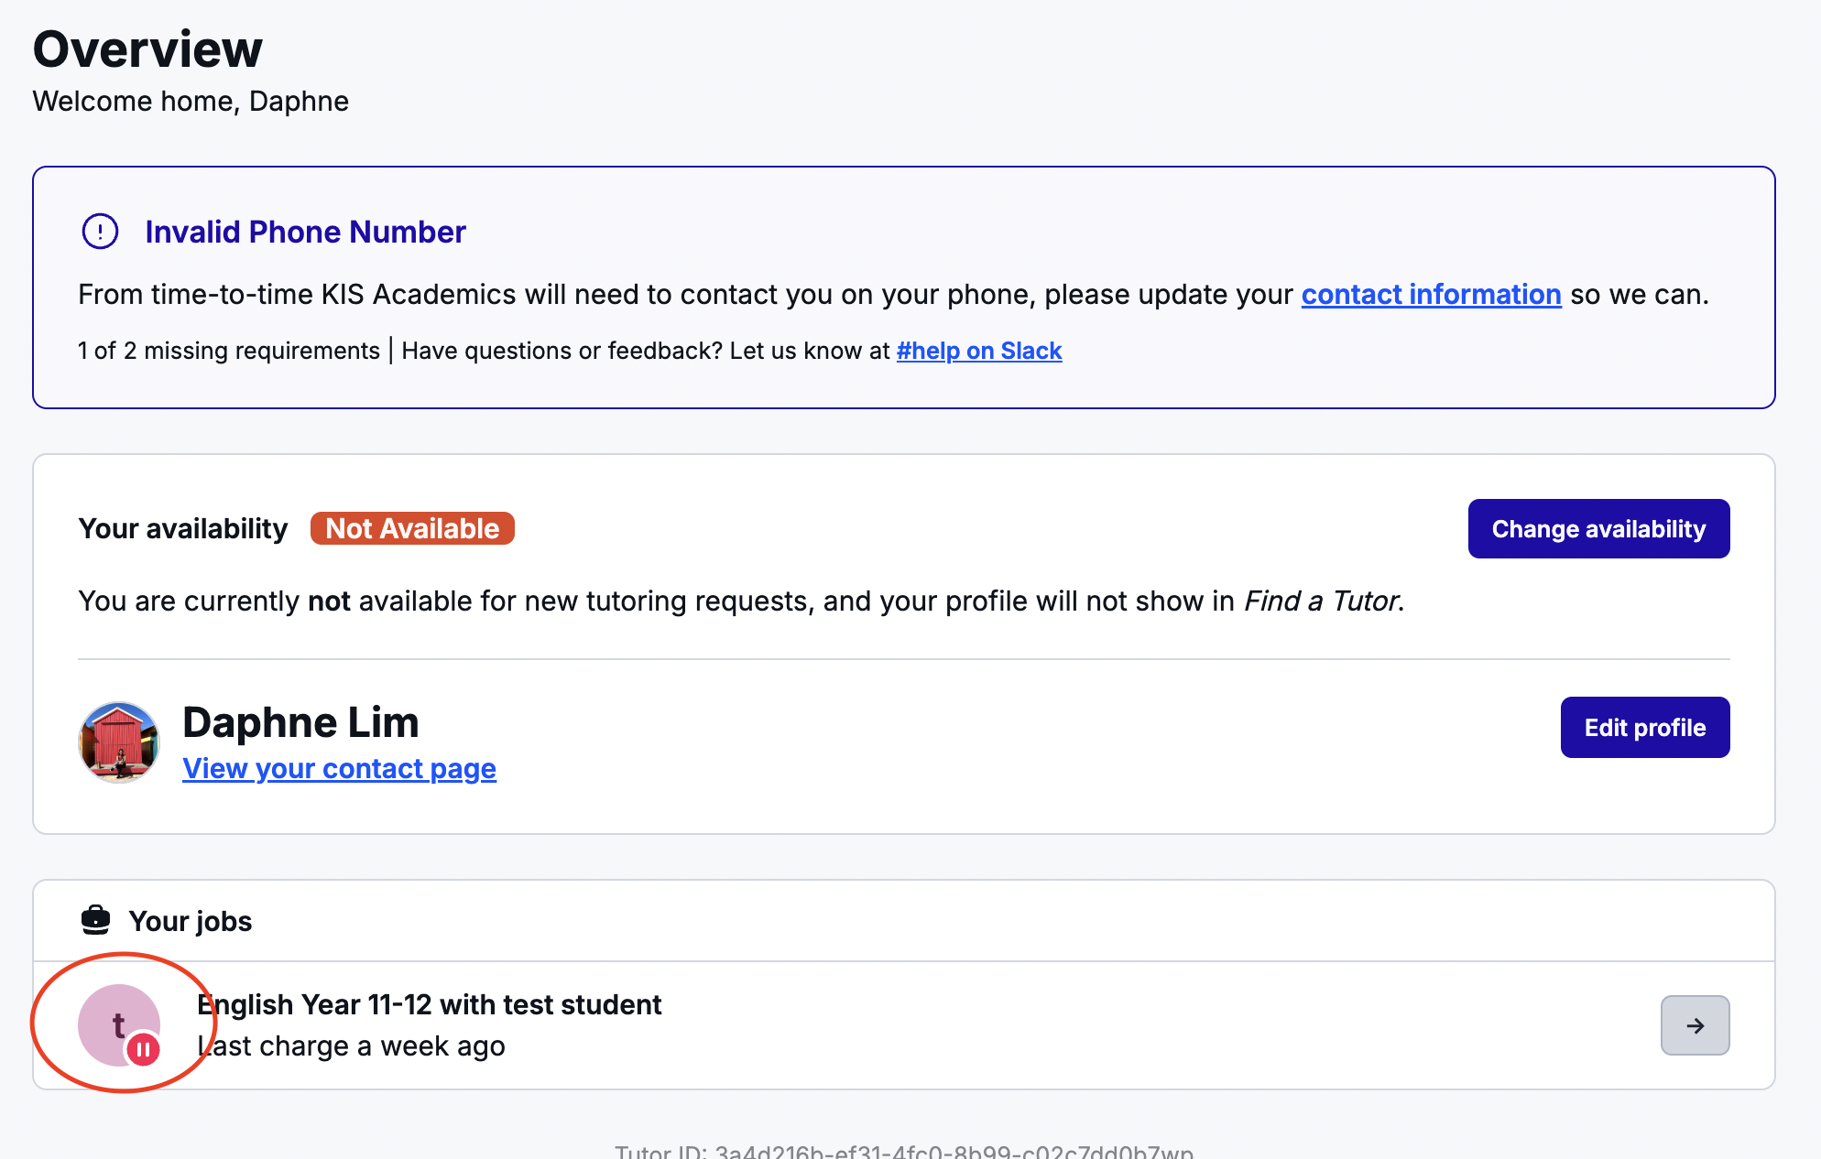This screenshot has width=1821, height=1159.
Task: Toggle the Not Available availability badge
Action: click(x=411, y=528)
